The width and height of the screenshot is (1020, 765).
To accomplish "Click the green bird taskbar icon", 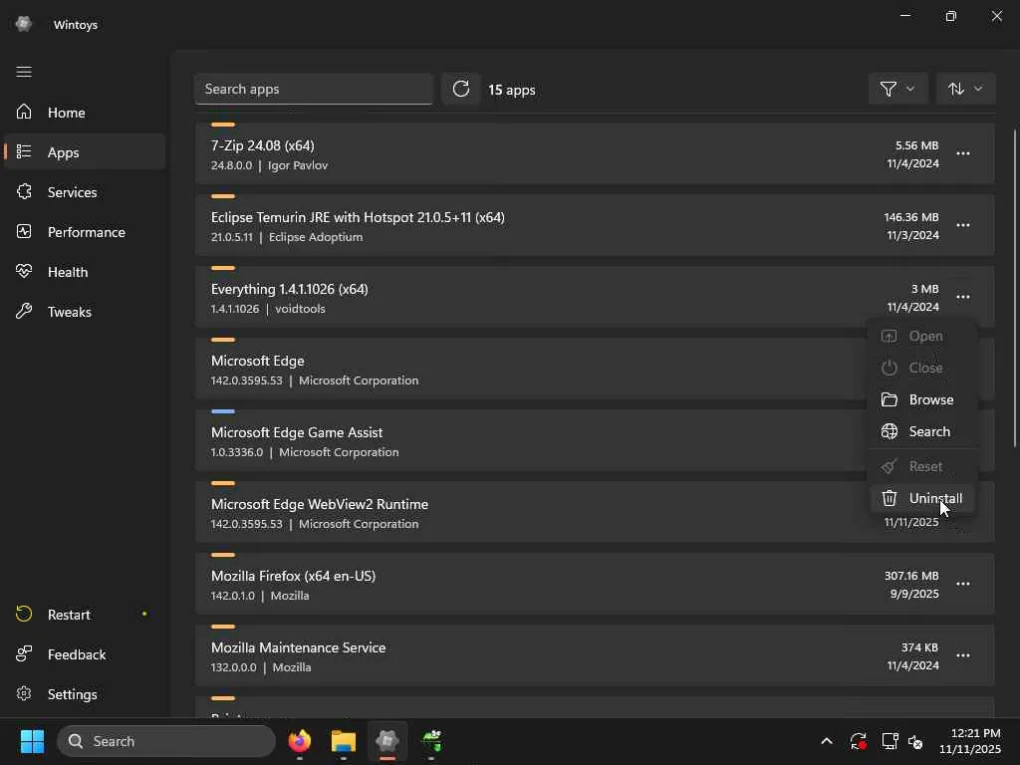I will pyautogui.click(x=431, y=741).
